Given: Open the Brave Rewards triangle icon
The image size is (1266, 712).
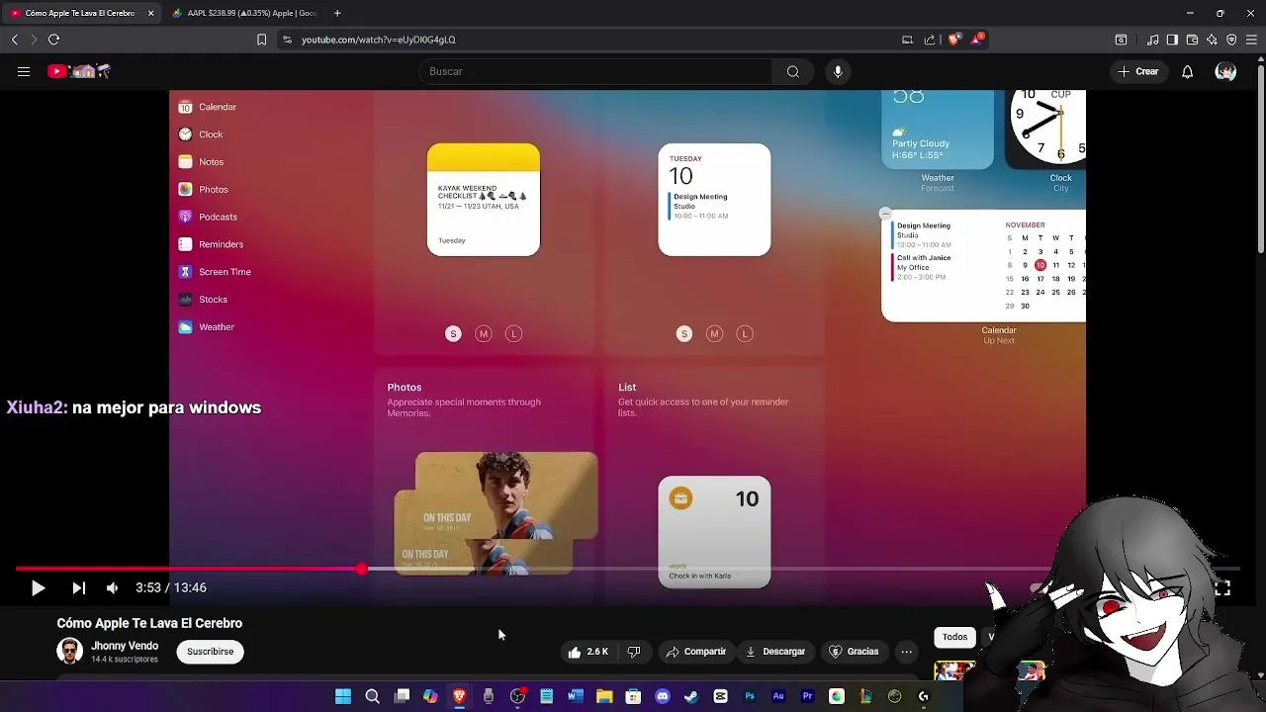Looking at the screenshot, I should (x=977, y=40).
